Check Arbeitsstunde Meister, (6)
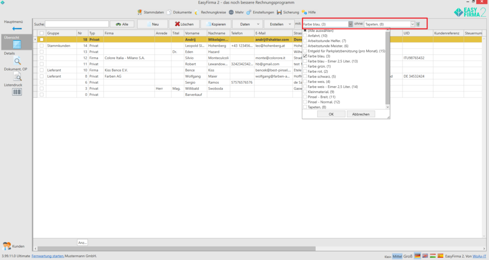The height and width of the screenshot is (260, 489). click(305, 46)
